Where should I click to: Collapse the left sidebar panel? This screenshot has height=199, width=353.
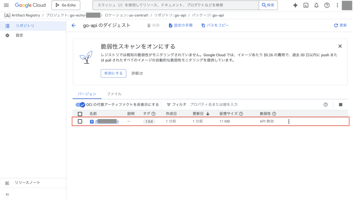7,194
